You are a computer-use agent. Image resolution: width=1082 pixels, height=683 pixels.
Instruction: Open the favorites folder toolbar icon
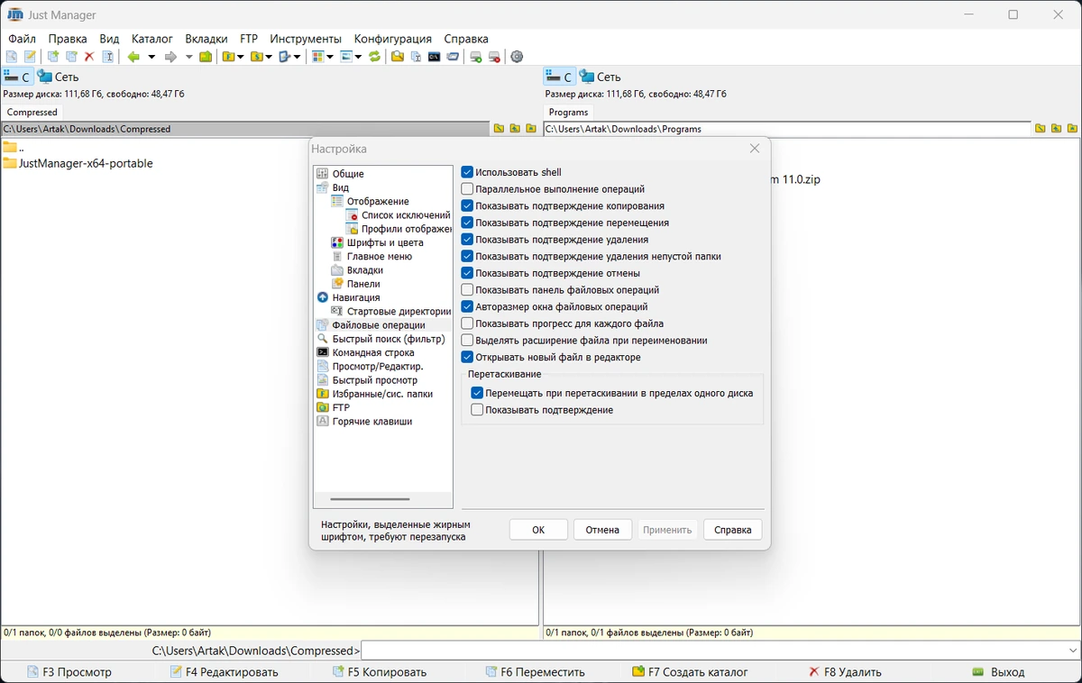(228, 57)
